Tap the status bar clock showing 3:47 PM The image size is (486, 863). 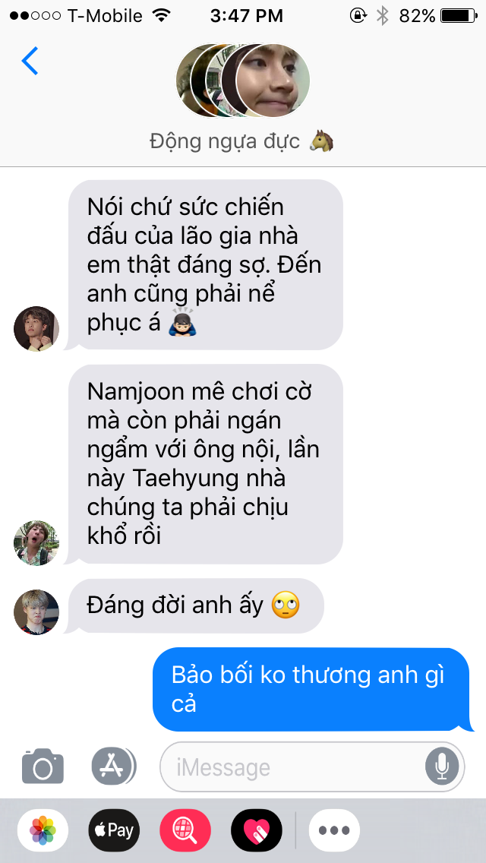coord(247,16)
